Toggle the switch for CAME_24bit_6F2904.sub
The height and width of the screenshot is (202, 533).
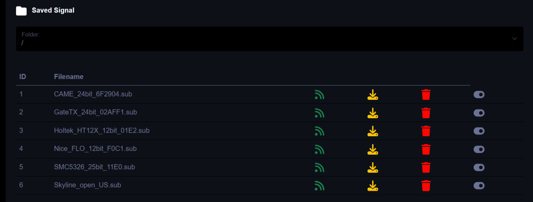479,95
